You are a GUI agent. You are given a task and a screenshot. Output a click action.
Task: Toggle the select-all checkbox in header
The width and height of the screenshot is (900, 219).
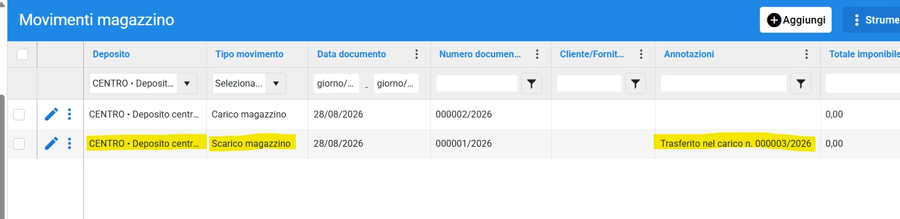click(22, 54)
